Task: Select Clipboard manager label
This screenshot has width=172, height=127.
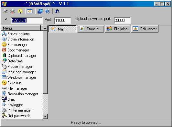Action: click(x=22, y=56)
